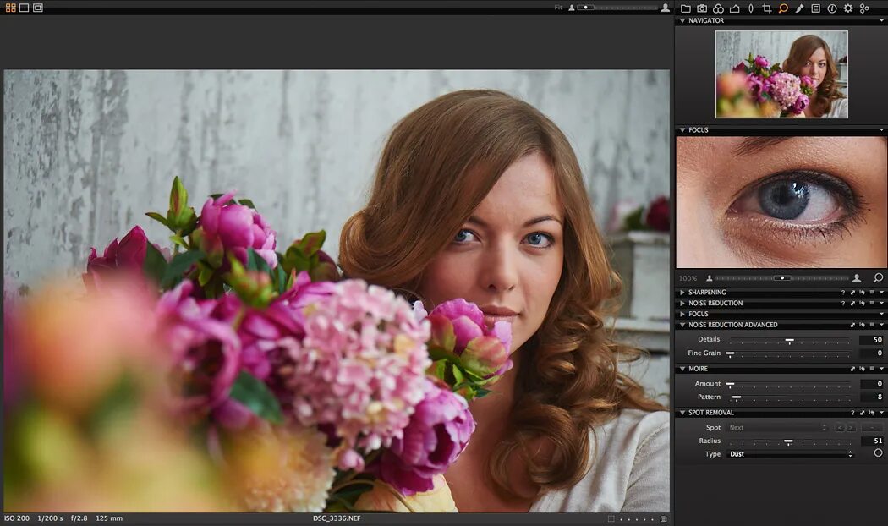Collapse the Moire panel
Viewport: 888px width, 526px height.
coord(682,369)
